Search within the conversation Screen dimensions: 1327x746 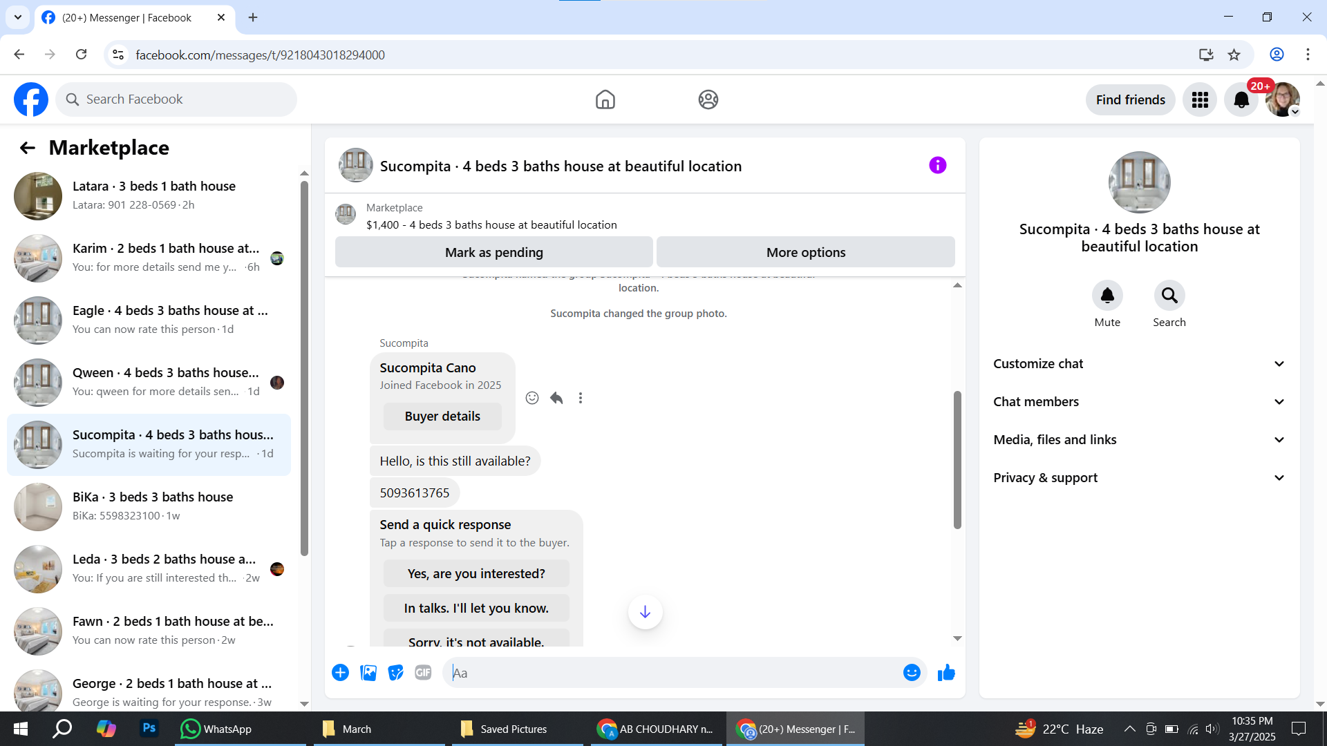pos(1169,296)
